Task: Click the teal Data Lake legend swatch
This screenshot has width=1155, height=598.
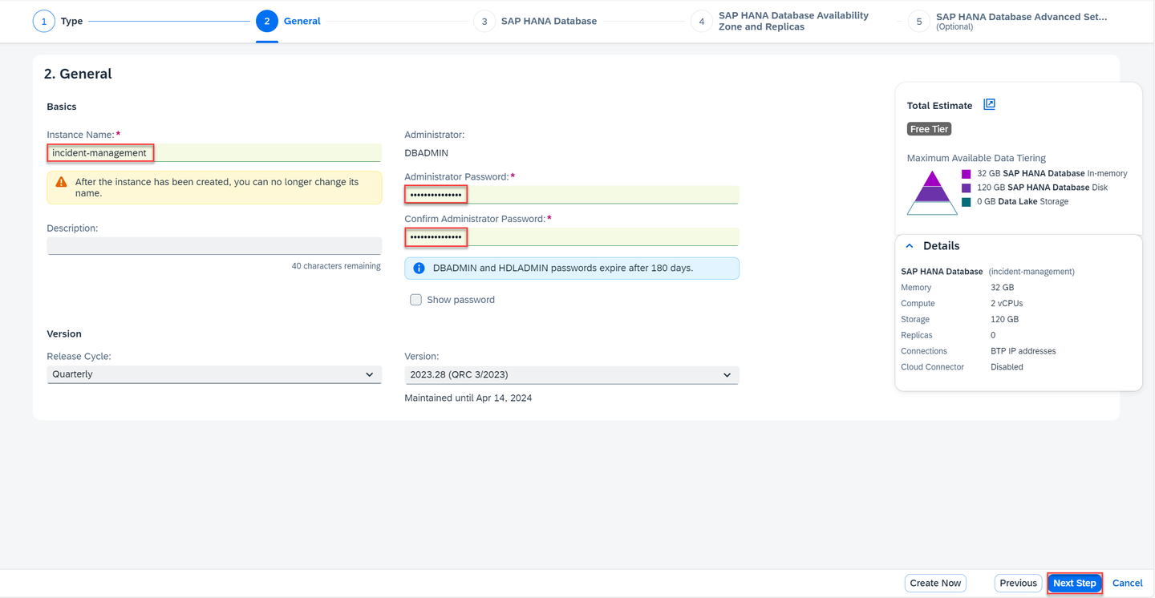Action: 967,202
